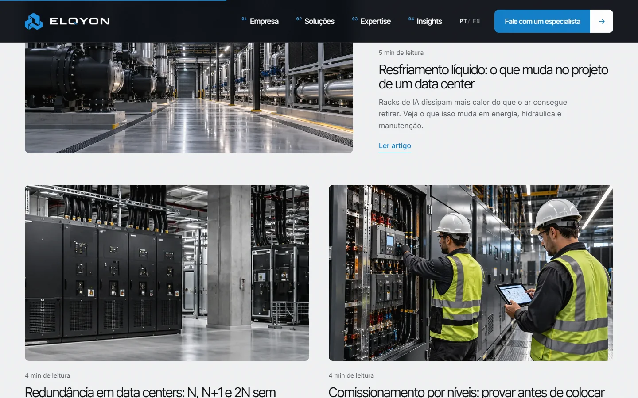638x398 pixels.
Task: Click the 5 min de leitura label
Action: [401, 53]
